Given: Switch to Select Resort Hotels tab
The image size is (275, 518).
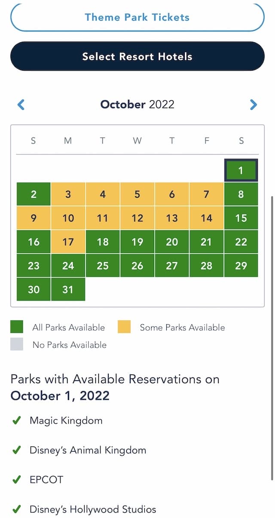Looking at the screenshot, I should click(137, 56).
